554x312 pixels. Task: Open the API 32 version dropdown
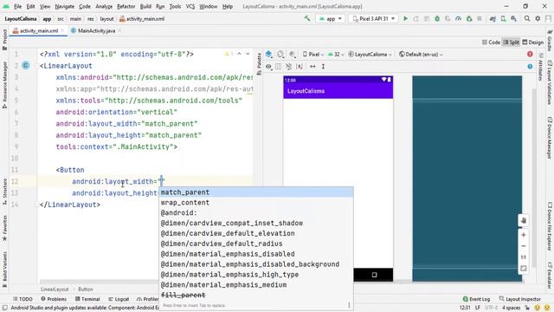[336, 54]
